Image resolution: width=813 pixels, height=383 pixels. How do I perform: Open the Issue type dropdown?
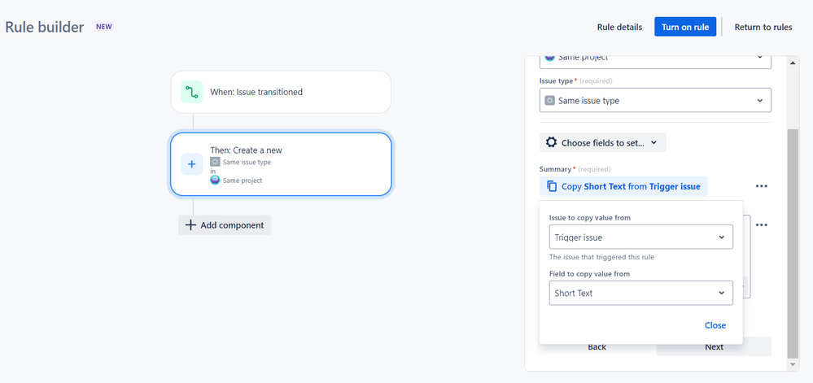[x=655, y=101]
